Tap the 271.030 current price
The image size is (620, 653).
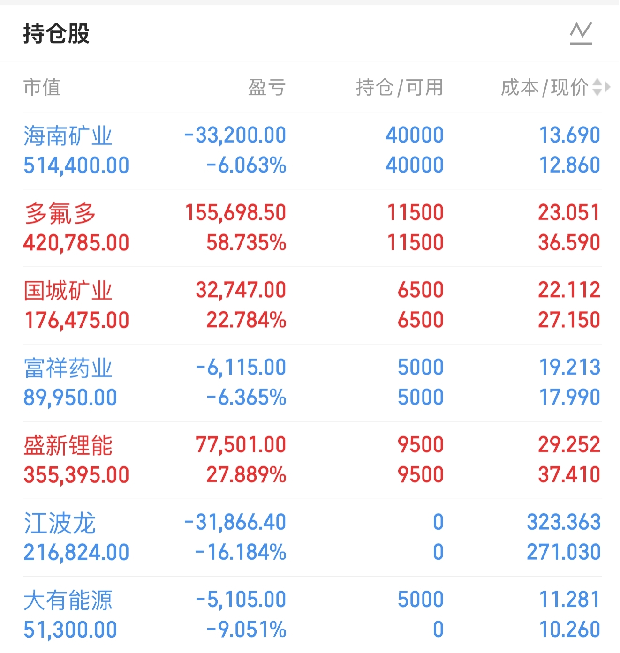(x=564, y=552)
